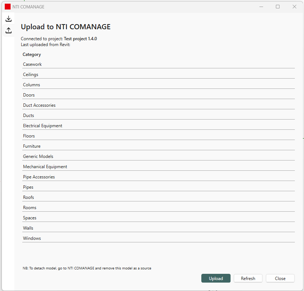
Task: Select the Furniture category row
Action: (159, 146)
